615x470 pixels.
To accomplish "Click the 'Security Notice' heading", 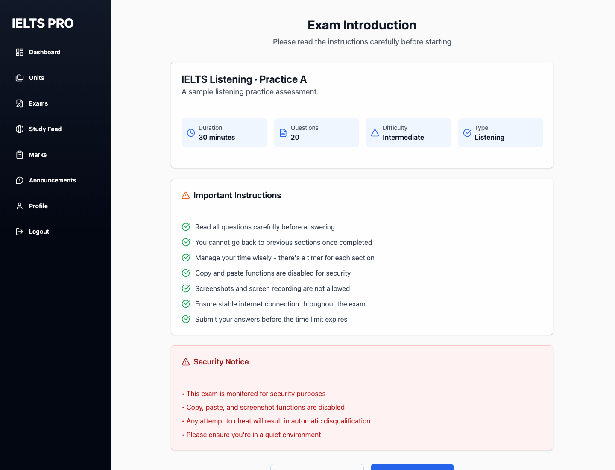I will tap(221, 362).
